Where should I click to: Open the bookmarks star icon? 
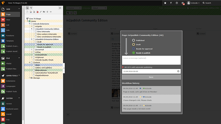(165, 3)
